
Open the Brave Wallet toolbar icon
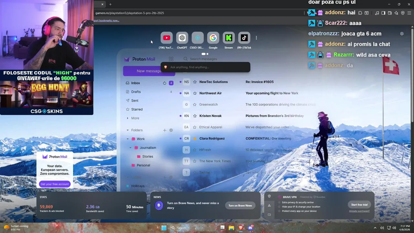tap(390, 13)
